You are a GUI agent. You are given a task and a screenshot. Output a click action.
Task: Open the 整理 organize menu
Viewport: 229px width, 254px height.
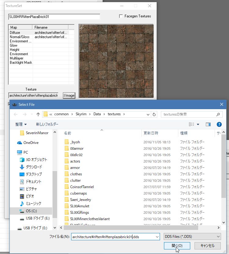click(21, 124)
